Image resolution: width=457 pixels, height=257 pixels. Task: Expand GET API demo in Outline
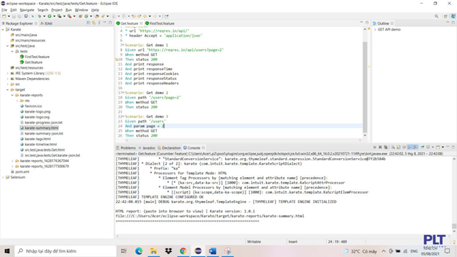(375, 30)
